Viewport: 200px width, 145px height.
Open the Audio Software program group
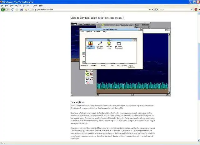click(x=122, y=65)
